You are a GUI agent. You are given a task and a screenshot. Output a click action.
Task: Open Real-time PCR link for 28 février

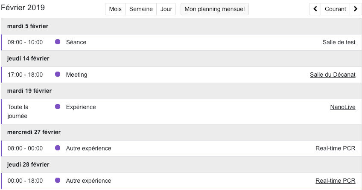pos(336,181)
